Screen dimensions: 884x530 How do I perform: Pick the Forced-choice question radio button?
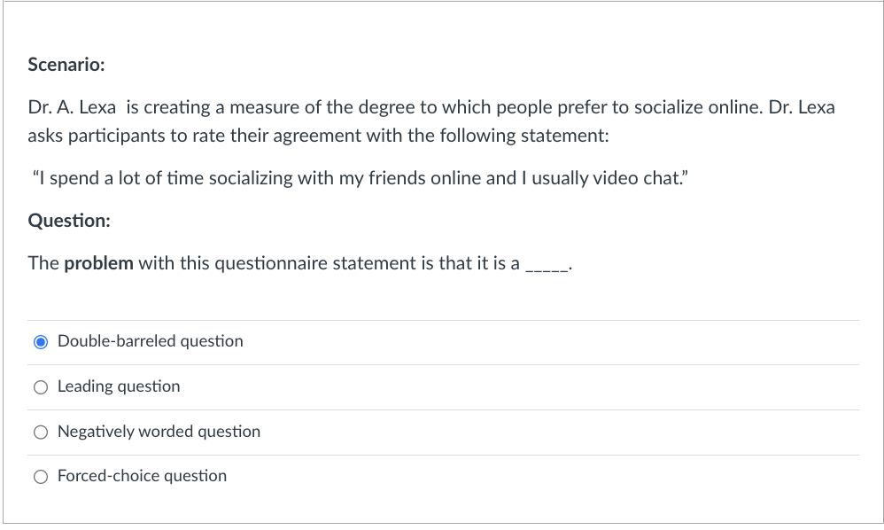pos(40,477)
